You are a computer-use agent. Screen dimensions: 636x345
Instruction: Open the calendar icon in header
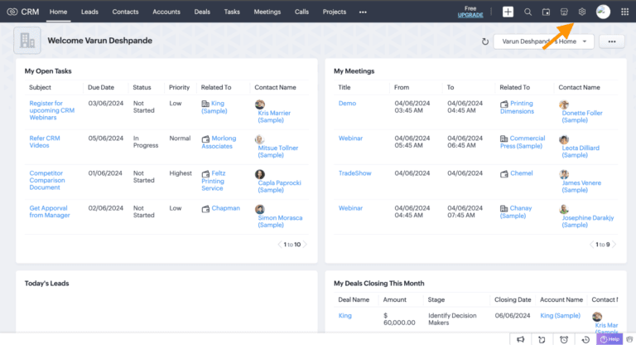546,12
